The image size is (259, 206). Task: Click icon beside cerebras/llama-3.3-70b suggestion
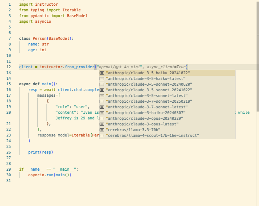pyautogui.click(x=102, y=130)
